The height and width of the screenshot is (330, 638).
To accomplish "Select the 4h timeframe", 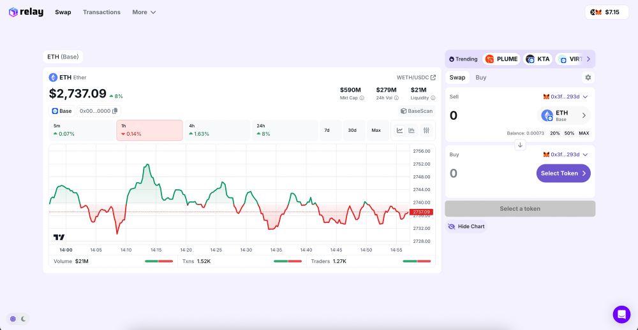I will pyautogui.click(x=218, y=130).
